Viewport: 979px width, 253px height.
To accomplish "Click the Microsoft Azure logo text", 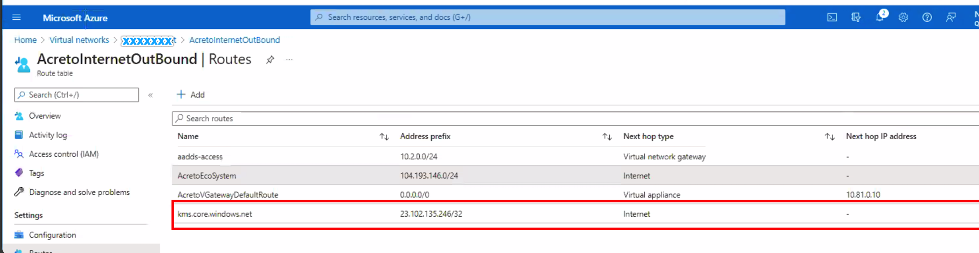I will coord(75,18).
